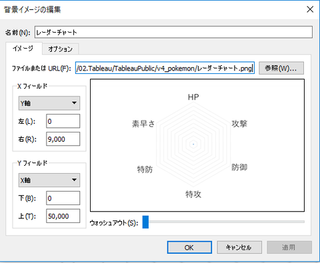The height and width of the screenshot is (263, 320).
Task: Open the X フィールド dropdown showing Y軸
Action: point(49,103)
